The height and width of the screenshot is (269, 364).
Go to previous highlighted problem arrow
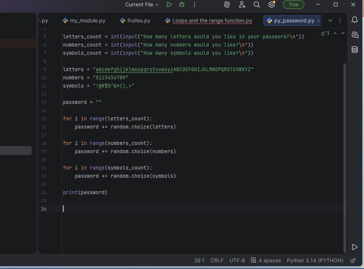(335, 34)
